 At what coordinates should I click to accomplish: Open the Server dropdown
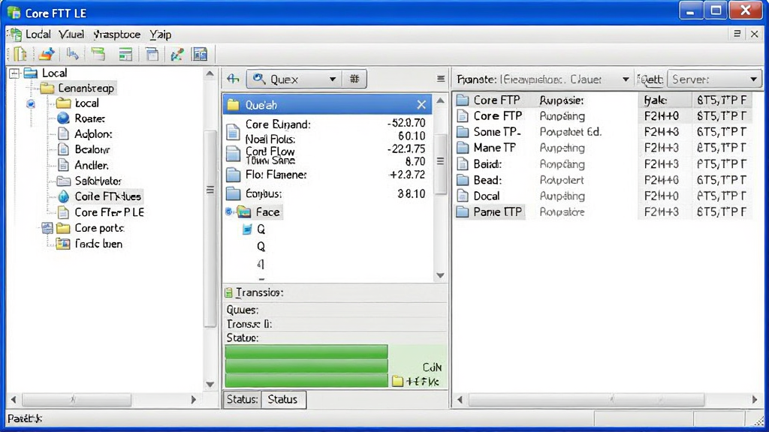tap(715, 79)
